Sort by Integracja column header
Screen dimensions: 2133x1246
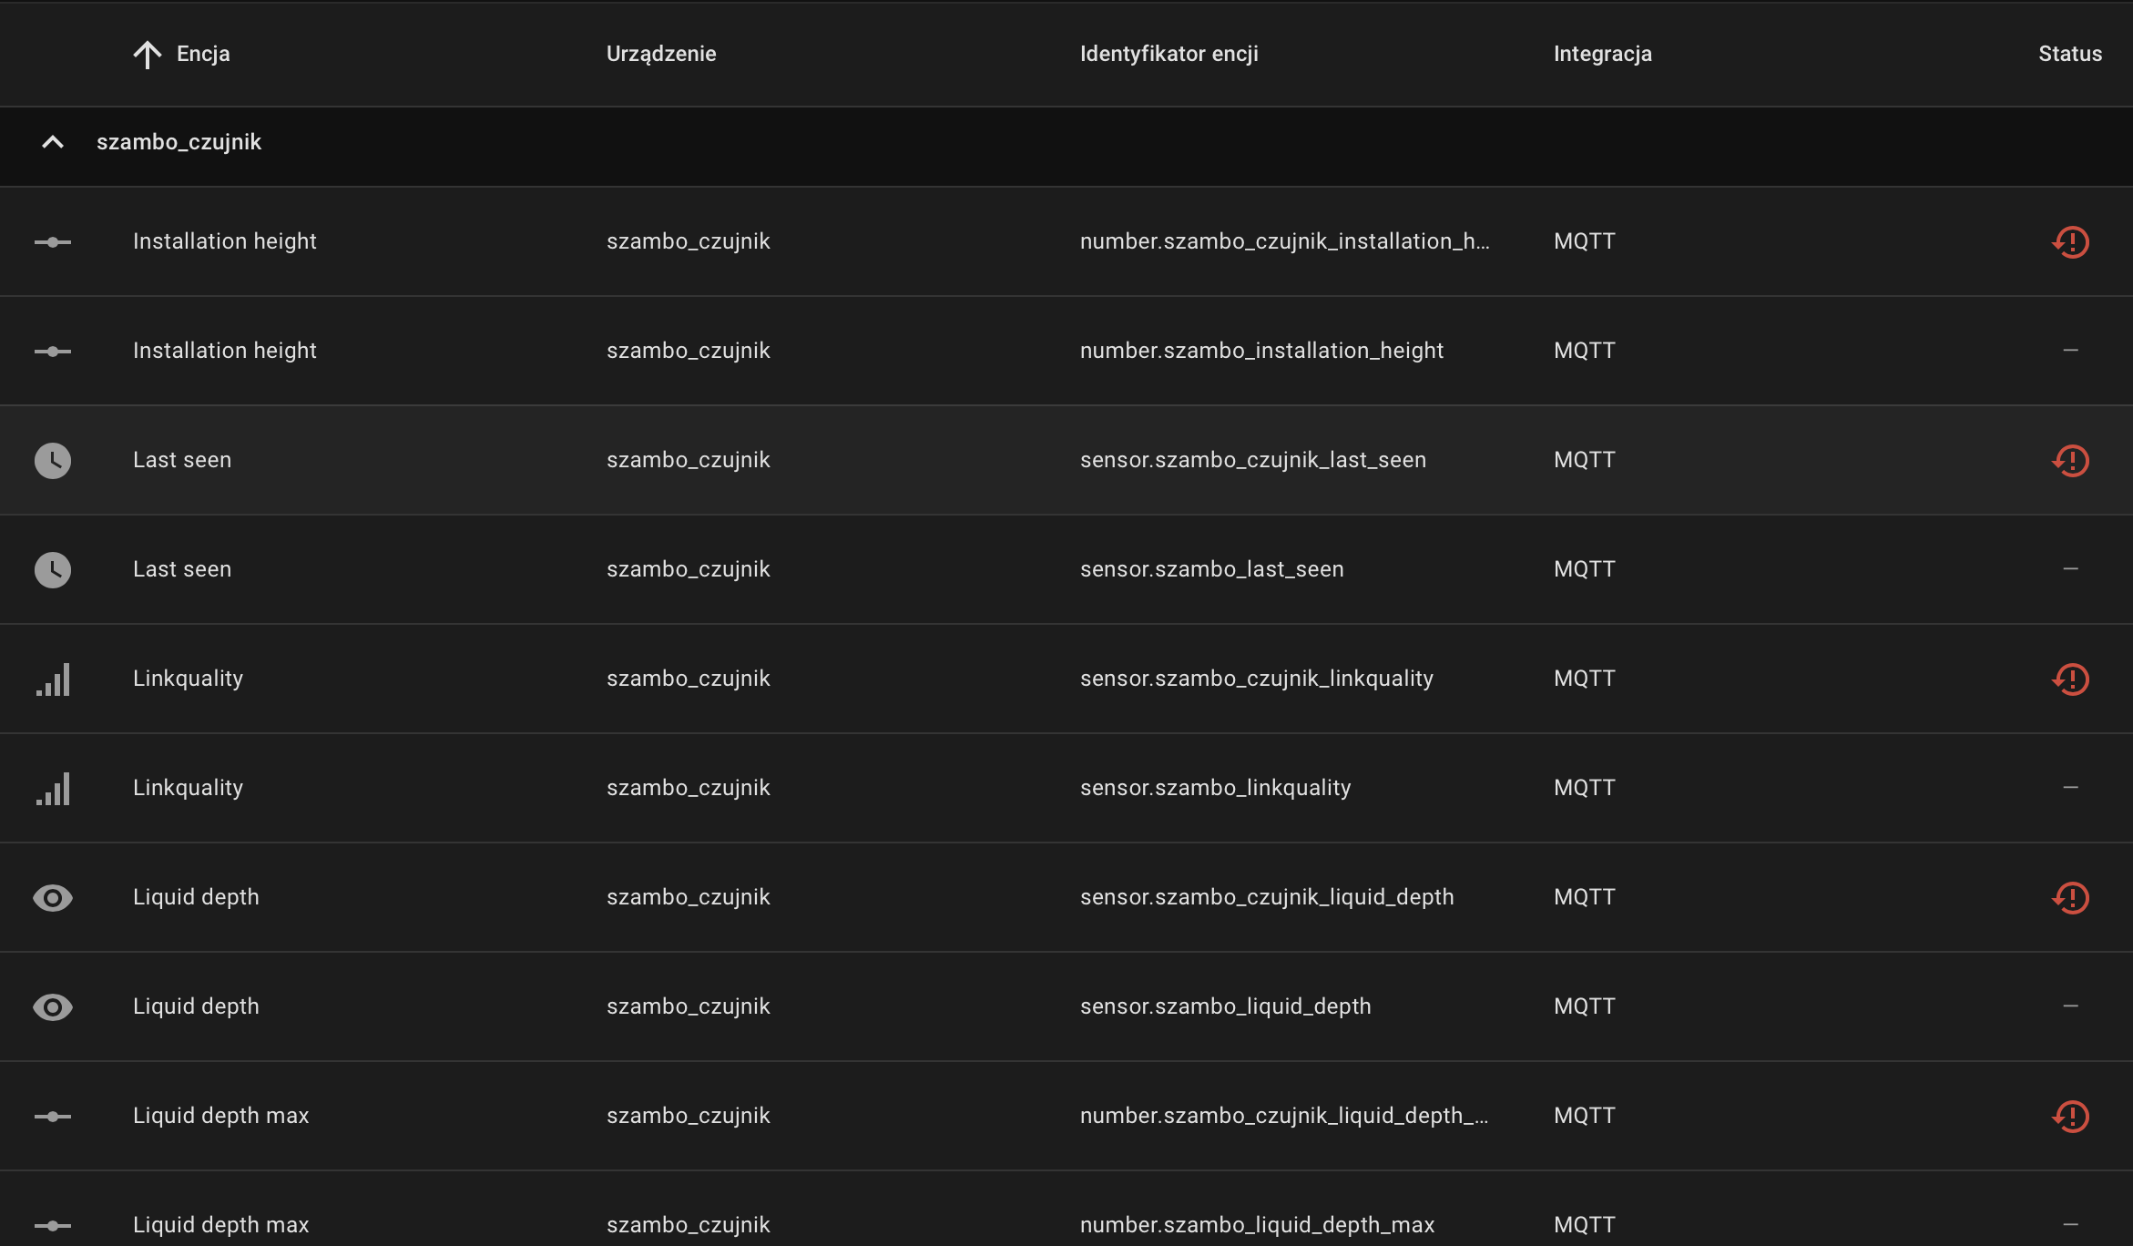tap(1602, 55)
